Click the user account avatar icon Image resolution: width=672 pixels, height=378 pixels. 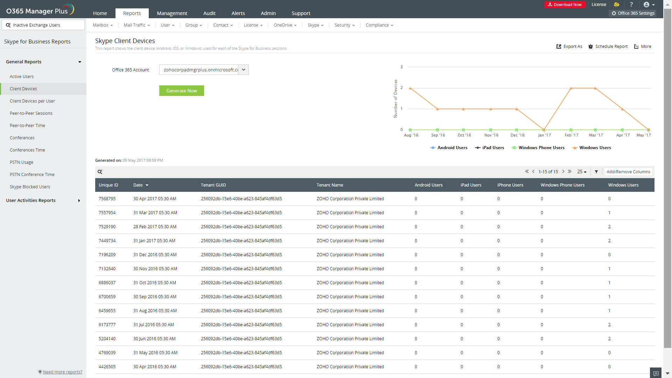pyautogui.click(x=646, y=5)
